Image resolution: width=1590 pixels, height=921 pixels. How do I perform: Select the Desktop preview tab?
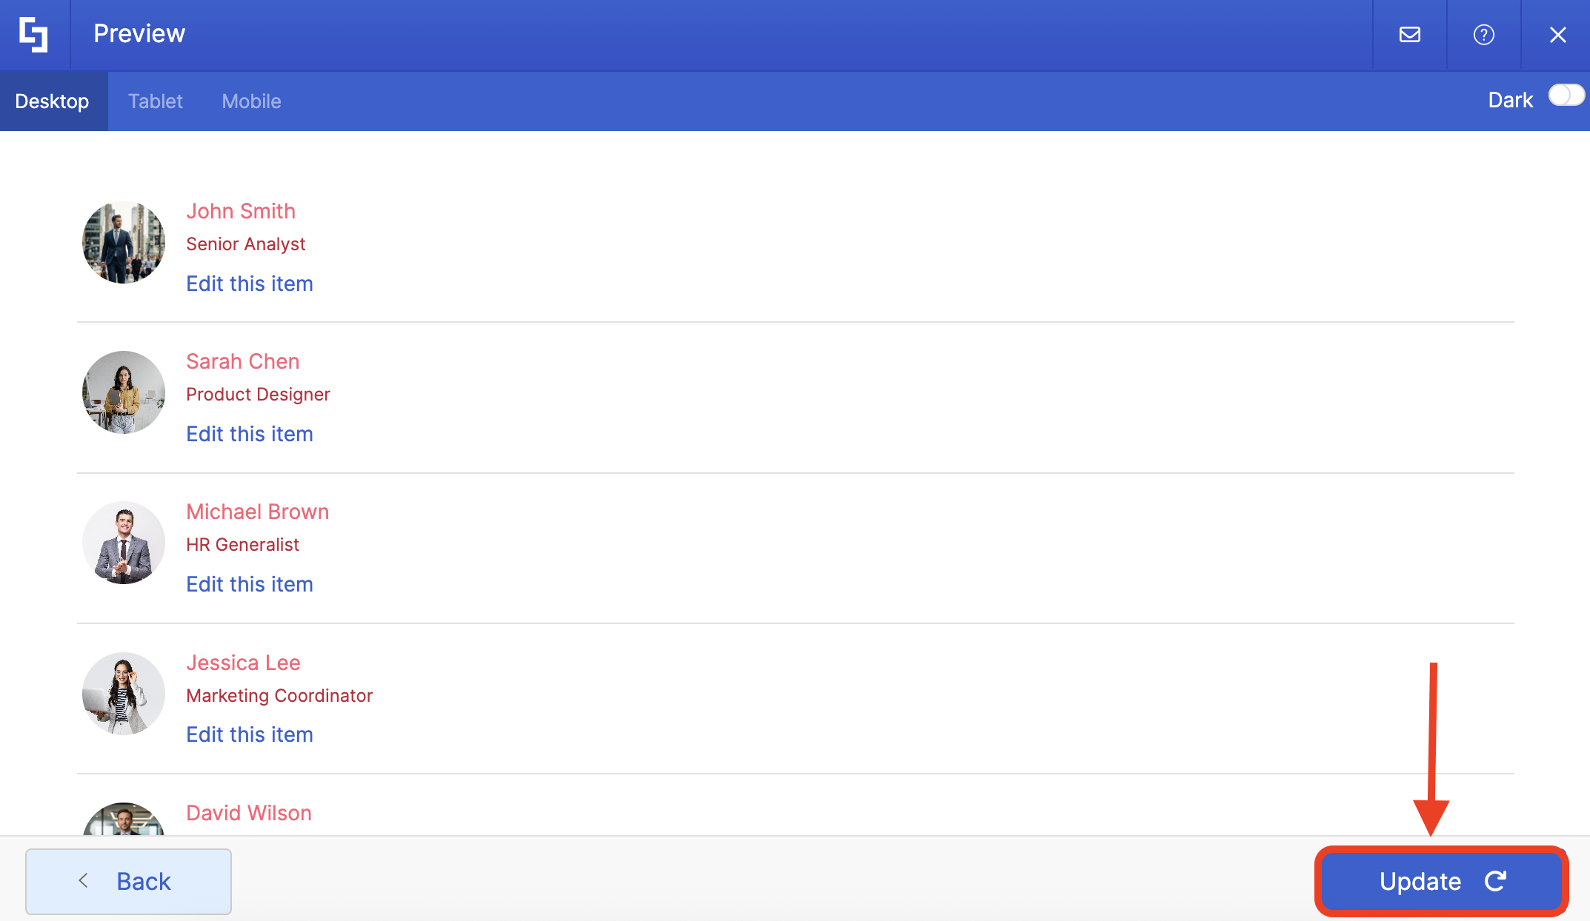(52, 101)
